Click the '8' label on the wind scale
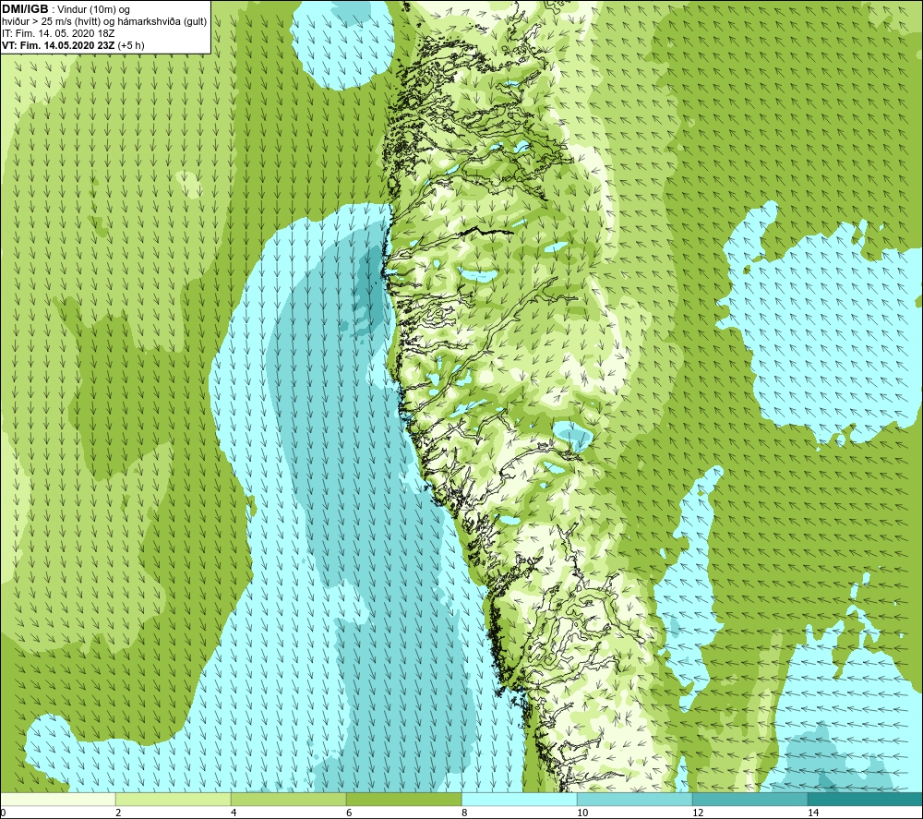Viewport: 923px width, 819px height. tap(464, 813)
